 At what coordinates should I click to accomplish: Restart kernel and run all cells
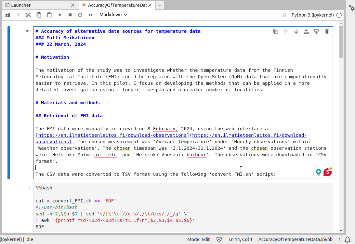[91, 15]
